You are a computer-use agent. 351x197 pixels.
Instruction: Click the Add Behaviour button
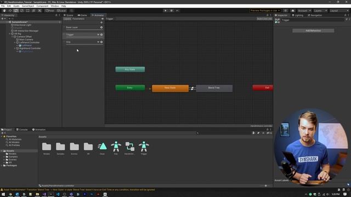pos(313,31)
